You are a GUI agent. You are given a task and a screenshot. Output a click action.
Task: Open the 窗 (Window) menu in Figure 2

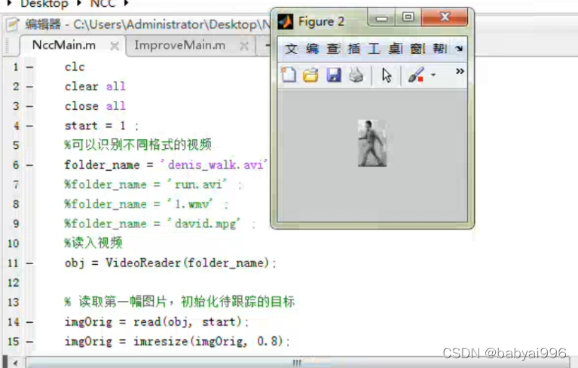click(x=417, y=49)
